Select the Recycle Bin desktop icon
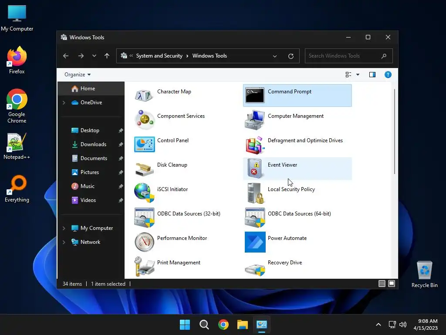446x335 pixels. pyautogui.click(x=424, y=274)
